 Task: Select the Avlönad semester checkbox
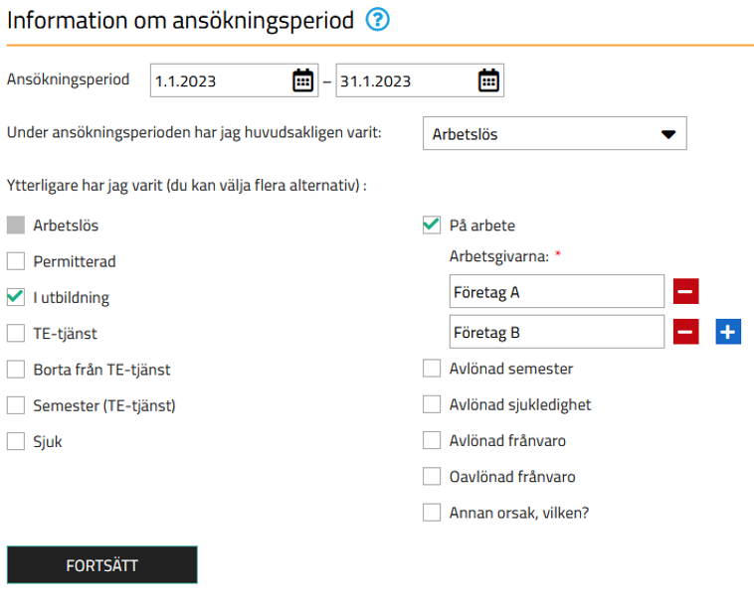[x=432, y=369]
